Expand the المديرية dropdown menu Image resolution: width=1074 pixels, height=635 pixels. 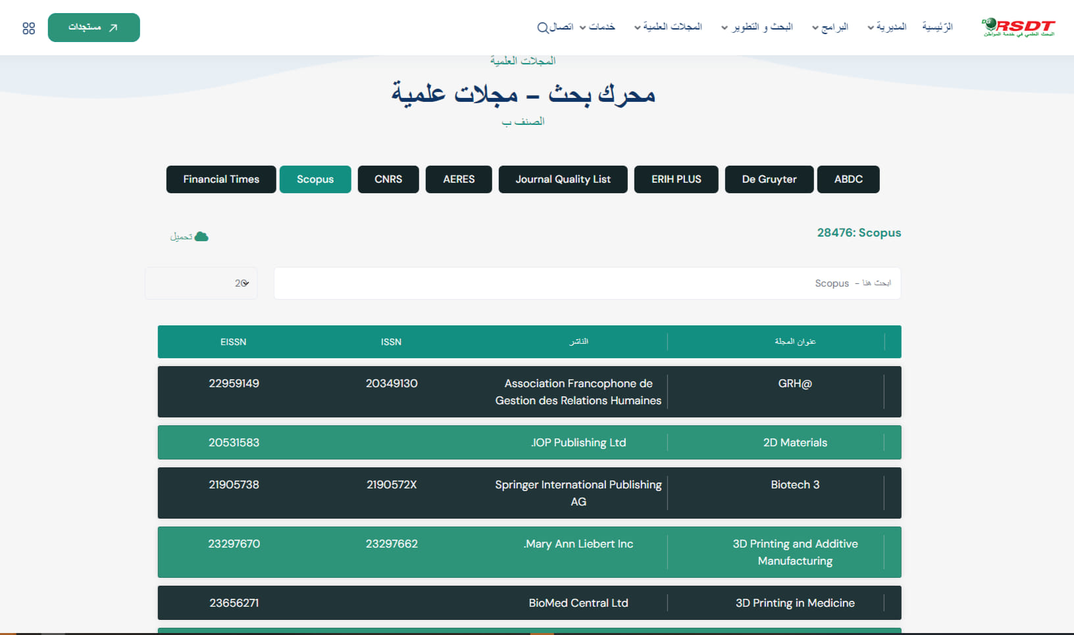(887, 27)
